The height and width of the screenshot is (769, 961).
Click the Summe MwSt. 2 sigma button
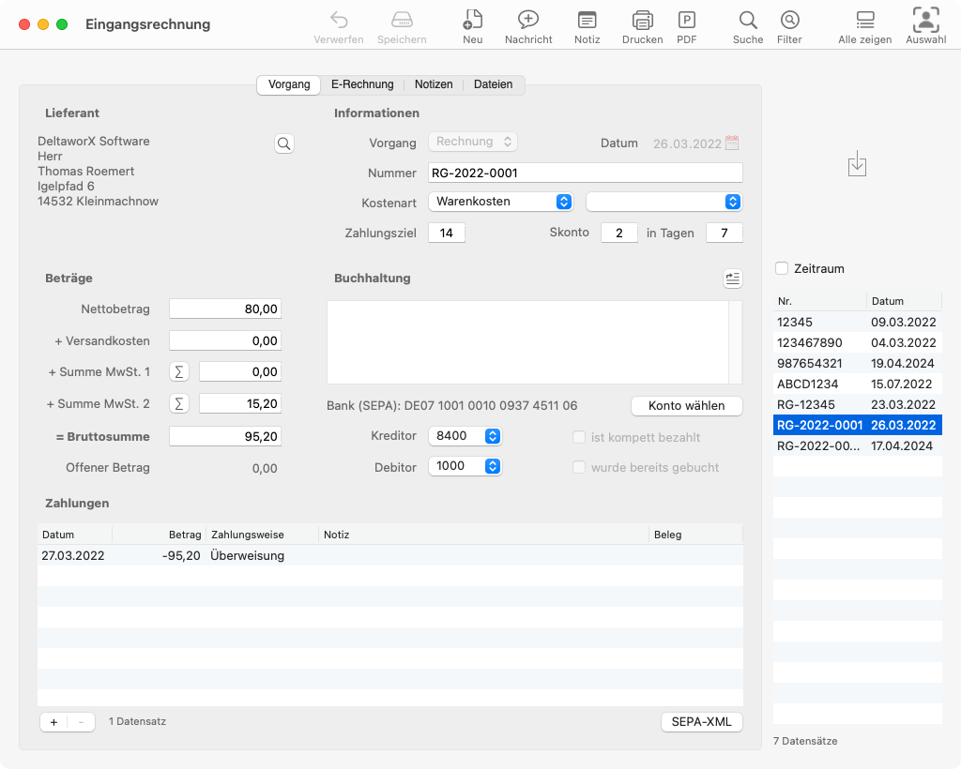click(x=179, y=403)
